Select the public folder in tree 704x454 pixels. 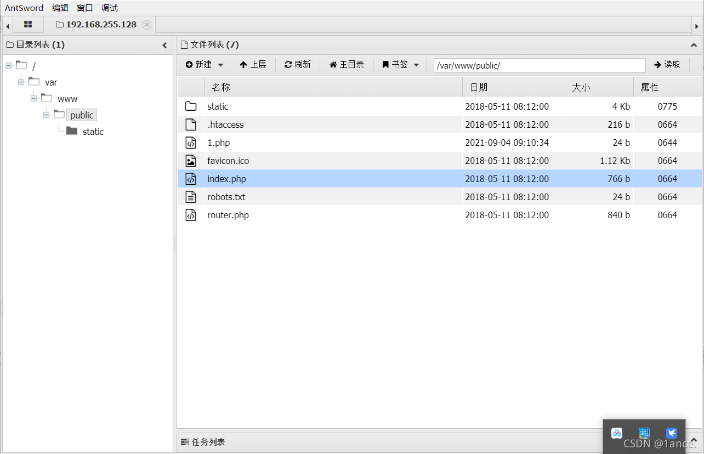tap(82, 115)
